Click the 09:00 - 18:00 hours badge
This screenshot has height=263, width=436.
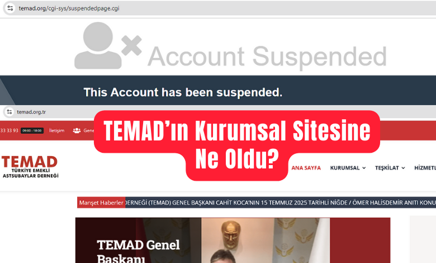coord(32,130)
